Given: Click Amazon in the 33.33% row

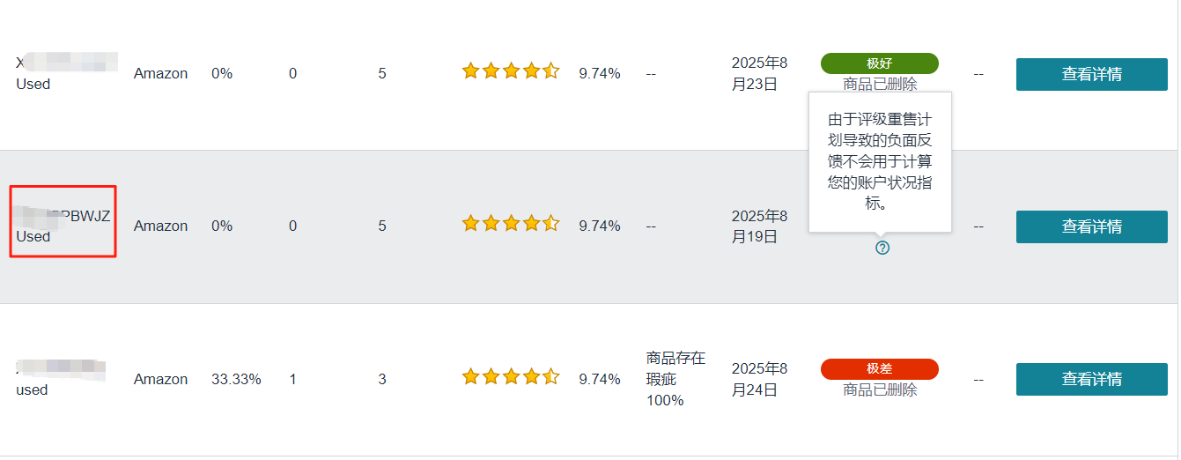Looking at the screenshot, I should pyautogui.click(x=160, y=380).
